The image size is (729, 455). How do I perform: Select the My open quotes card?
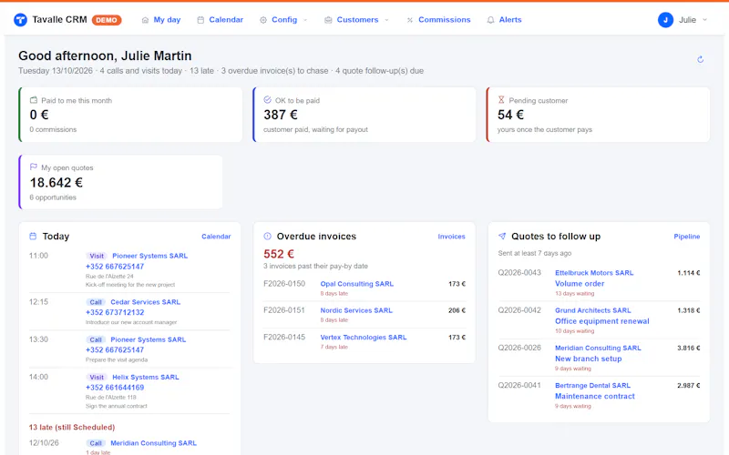click(120, 182)
